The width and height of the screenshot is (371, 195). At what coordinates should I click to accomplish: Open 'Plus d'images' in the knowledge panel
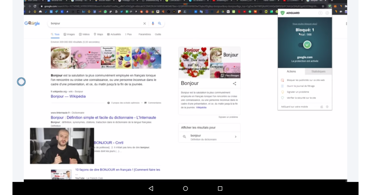point(230,75)
